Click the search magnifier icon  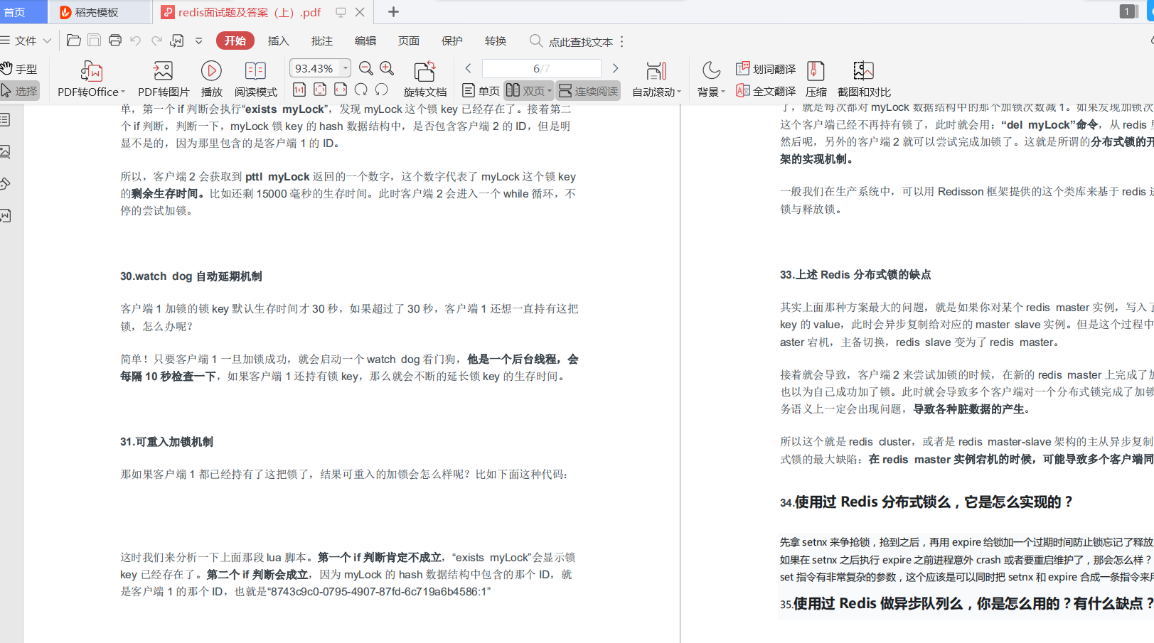click(536, 41)
